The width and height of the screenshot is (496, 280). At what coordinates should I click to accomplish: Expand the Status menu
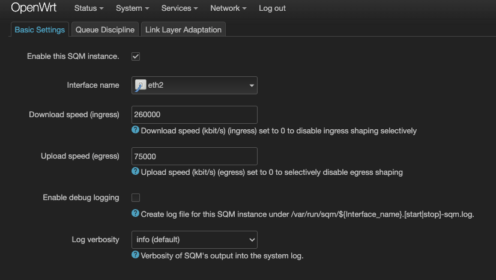[89, 8]
